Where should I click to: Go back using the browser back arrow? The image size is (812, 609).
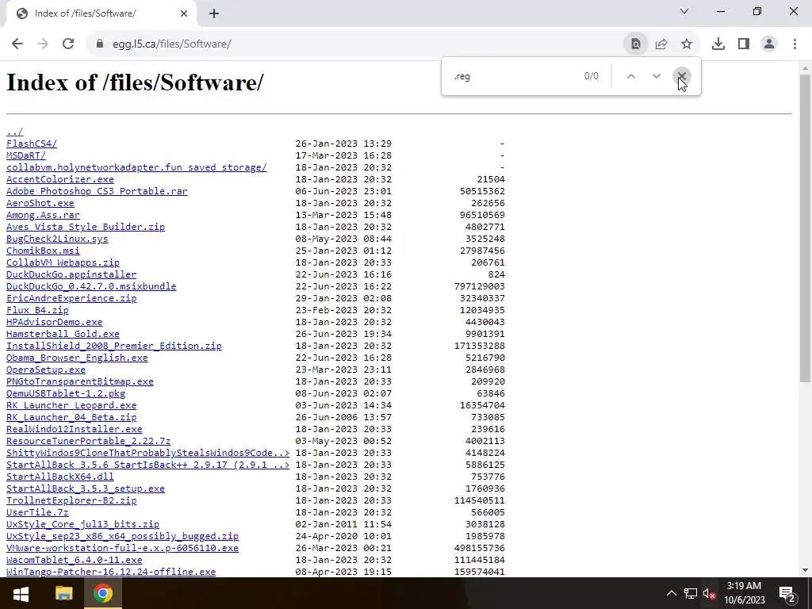[17, 44]
